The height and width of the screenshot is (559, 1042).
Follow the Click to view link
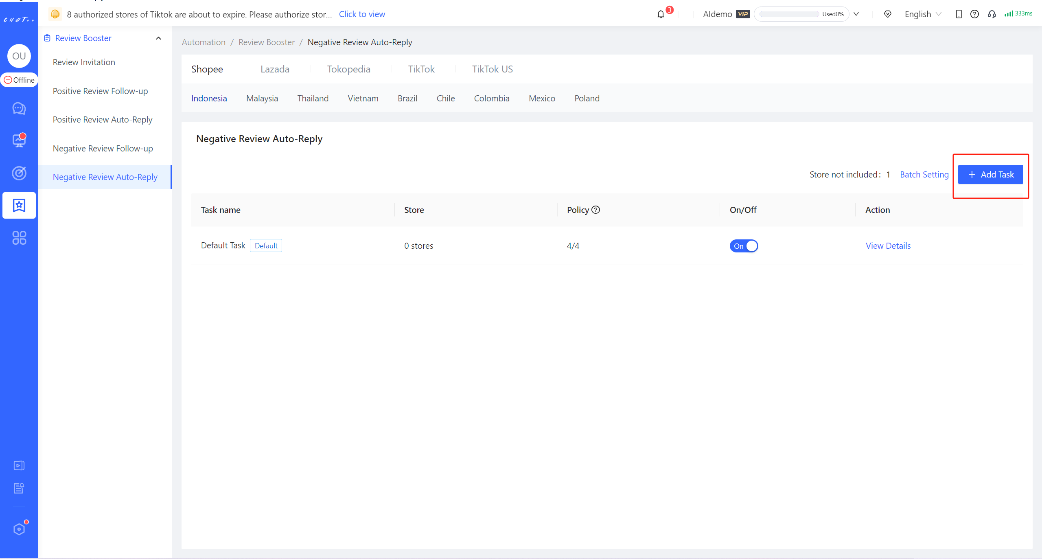coord(362,14)
